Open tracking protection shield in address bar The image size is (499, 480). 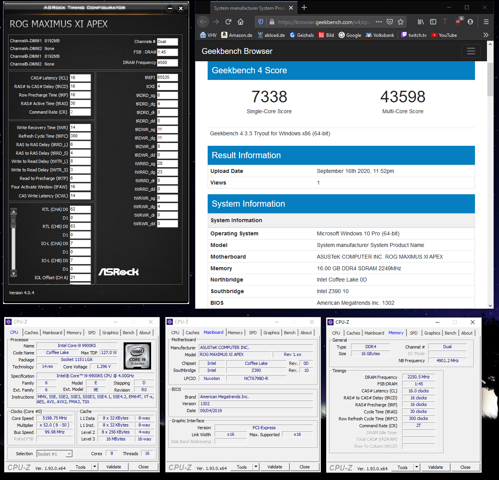point(261,22)
